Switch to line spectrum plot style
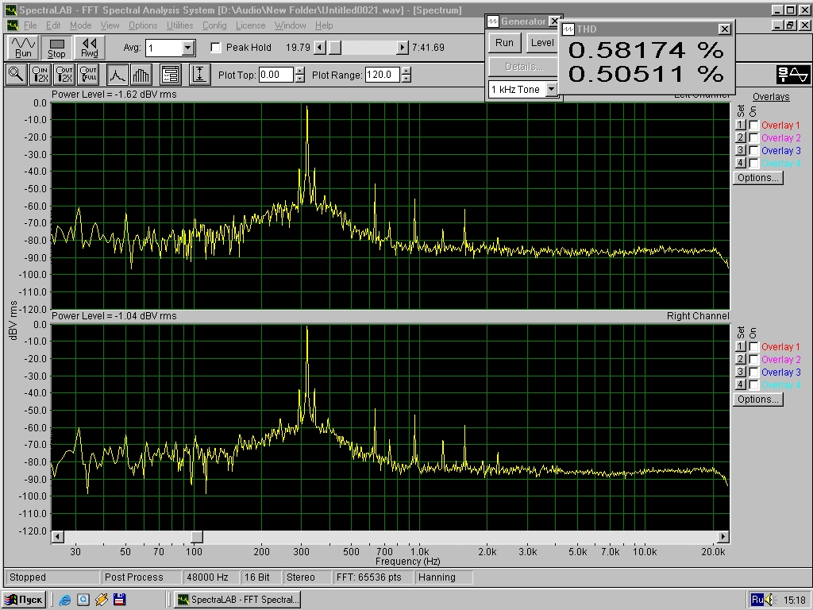 tap(118, 75)
